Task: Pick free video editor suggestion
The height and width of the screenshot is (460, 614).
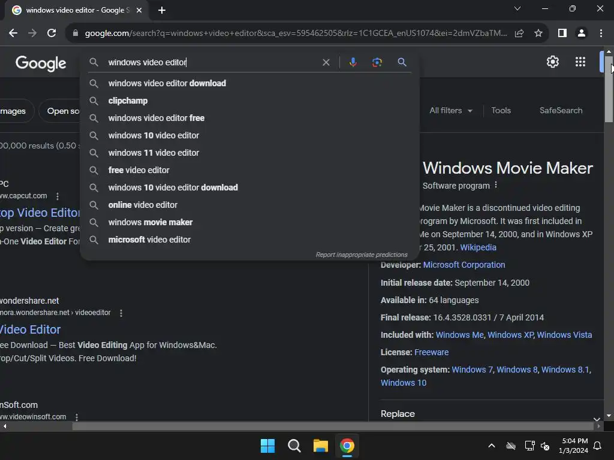Action: pyautogui.click(x=250, y=170)
